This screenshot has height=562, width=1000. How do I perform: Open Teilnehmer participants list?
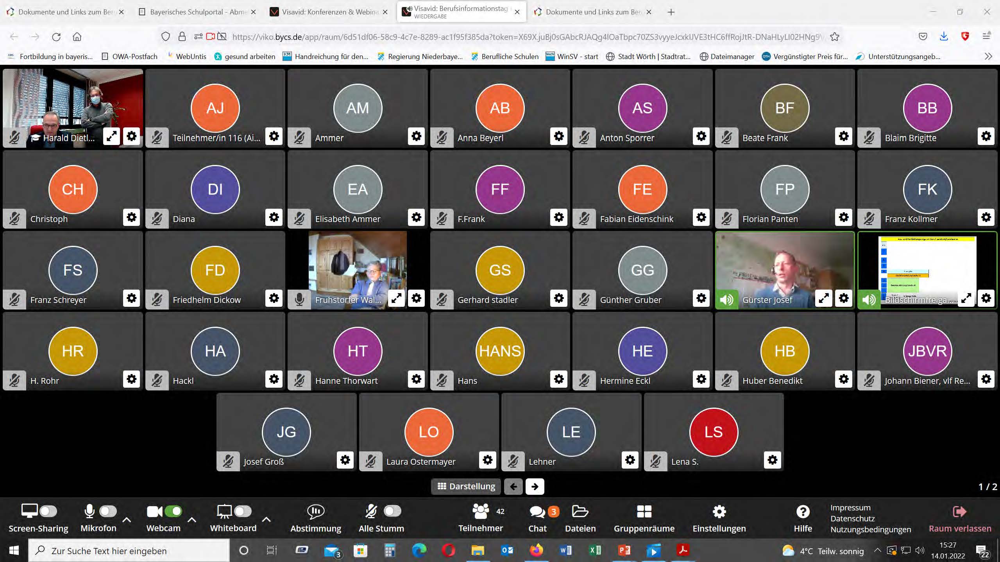tap(481, 519)
